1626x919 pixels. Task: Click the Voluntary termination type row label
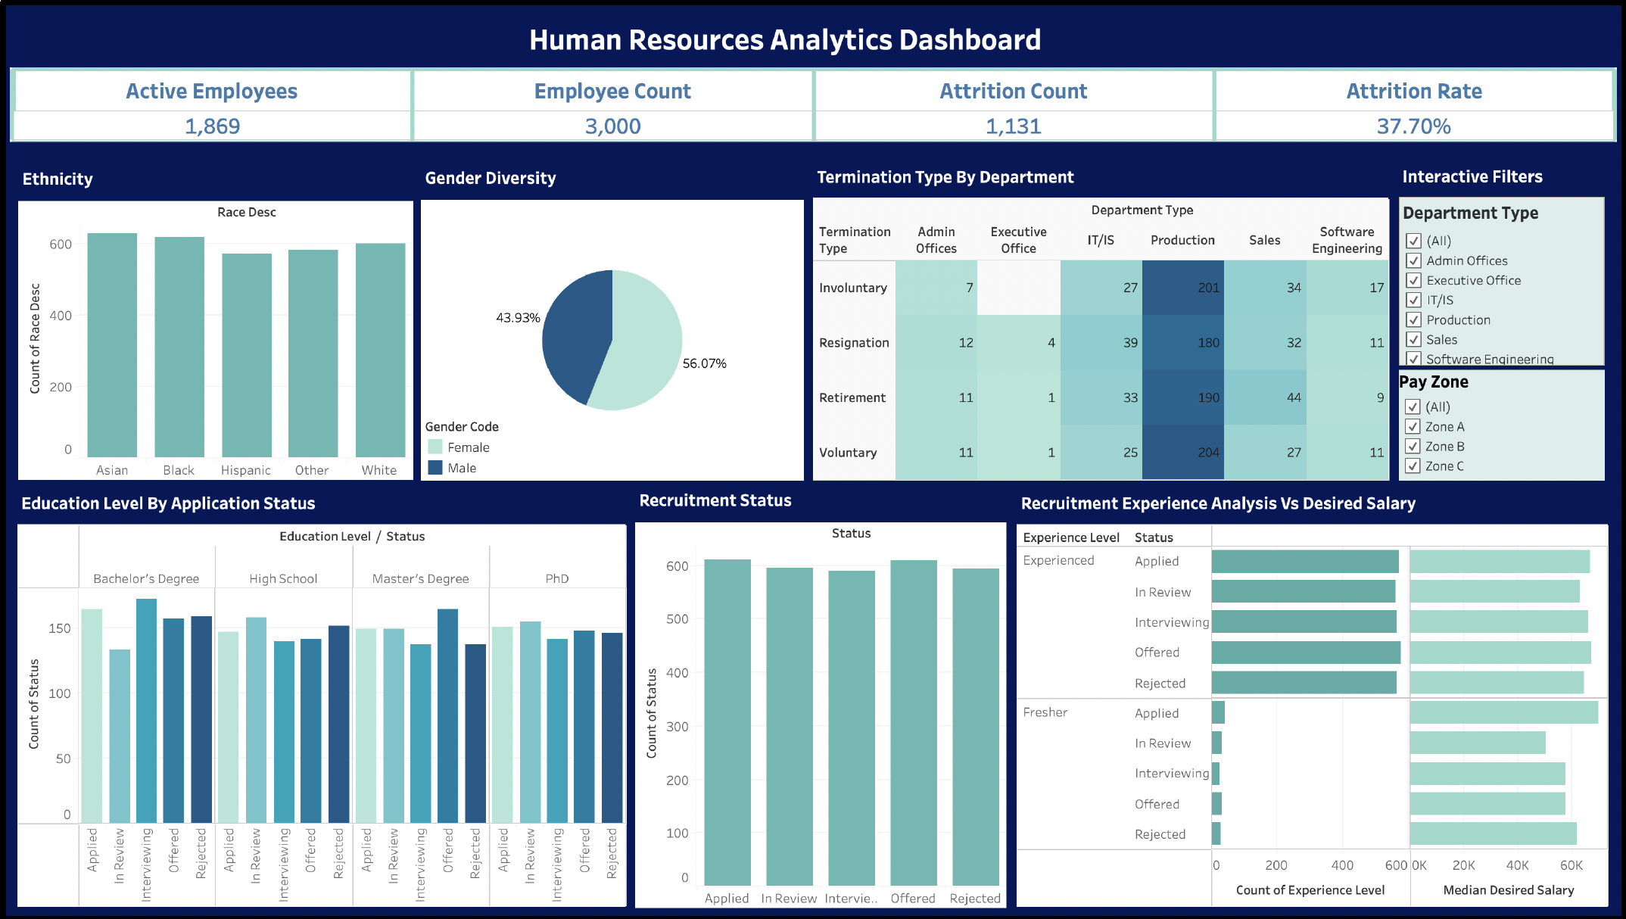click(848, 452)
